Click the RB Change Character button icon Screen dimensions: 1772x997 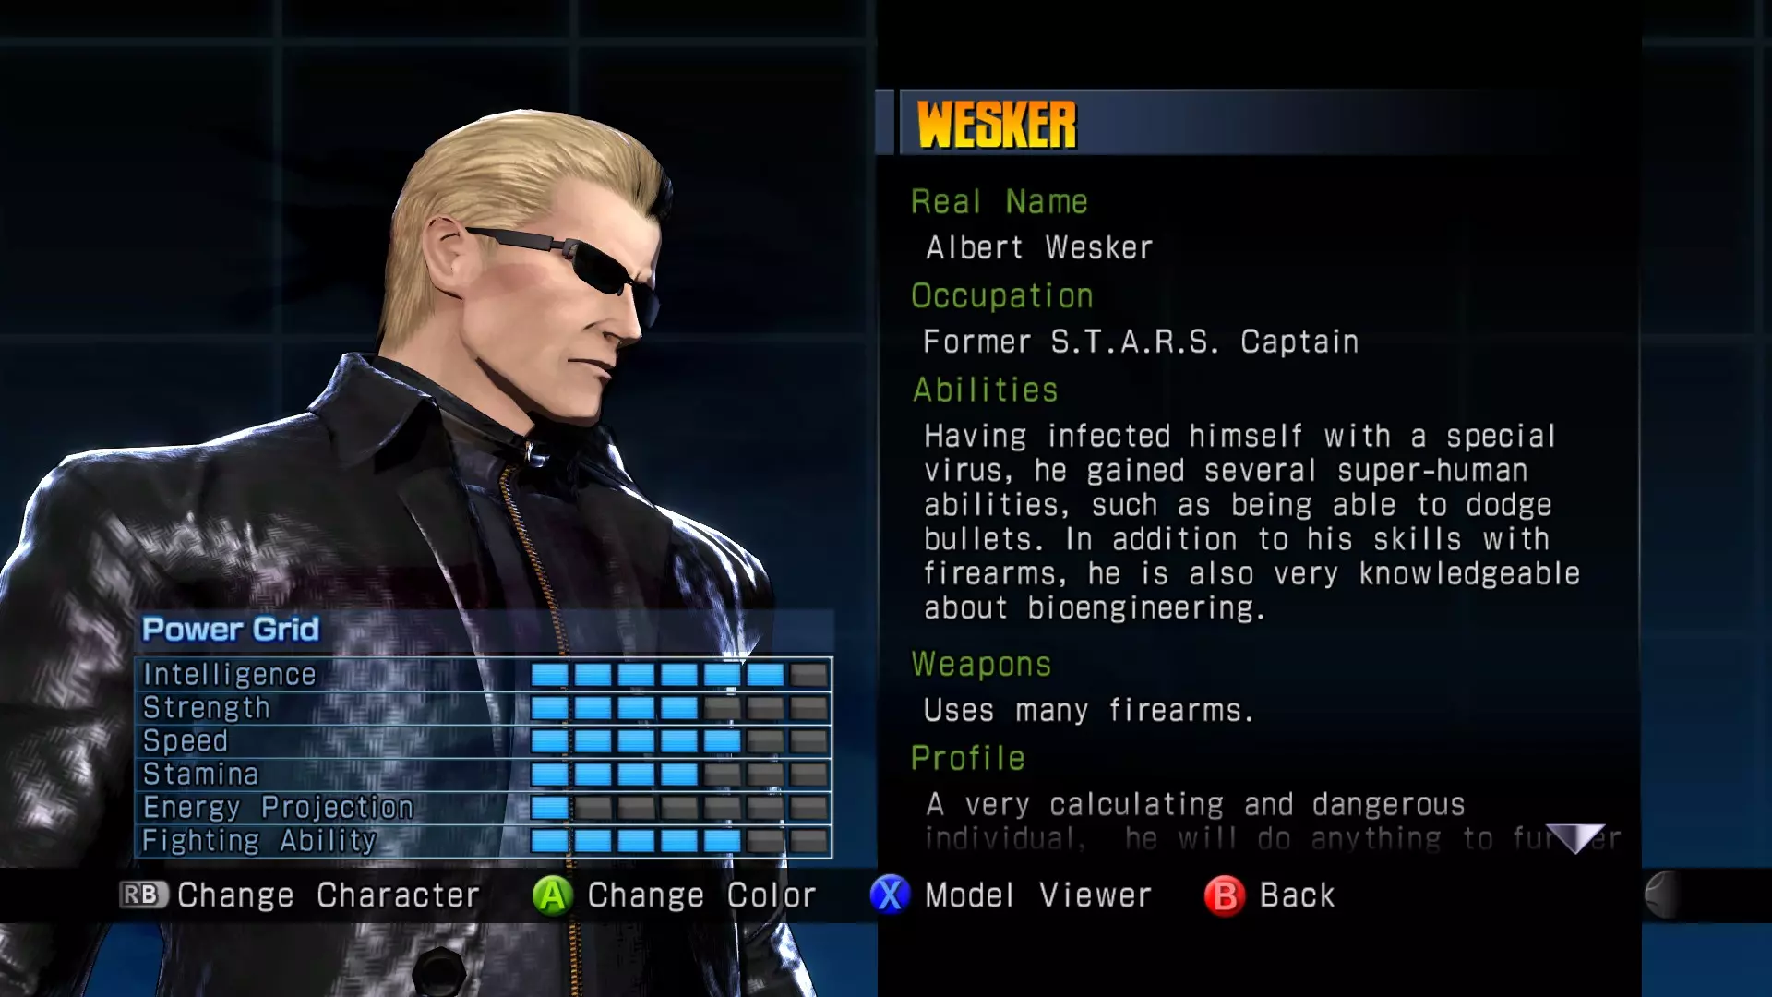[x=144, y=895]
